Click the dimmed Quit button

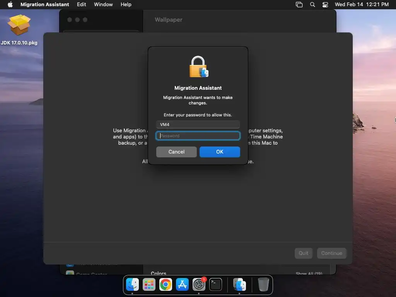[303, 253]
